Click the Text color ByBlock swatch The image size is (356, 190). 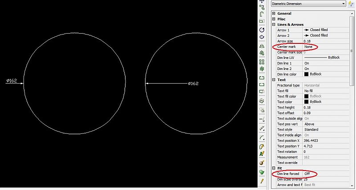[x=306, y=102]
